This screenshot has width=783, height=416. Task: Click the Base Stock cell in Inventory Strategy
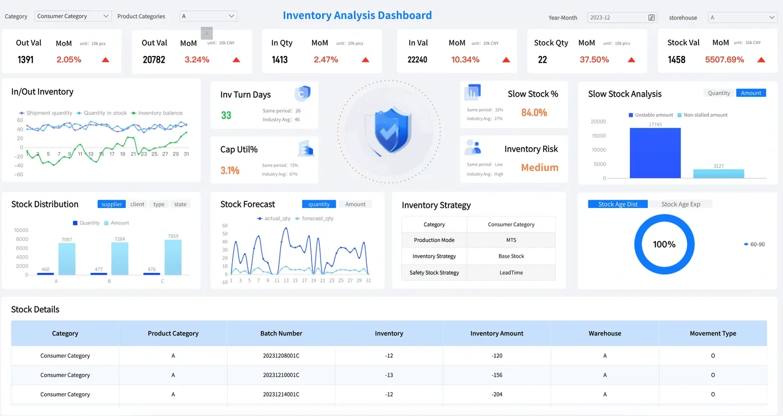point(511,256)
